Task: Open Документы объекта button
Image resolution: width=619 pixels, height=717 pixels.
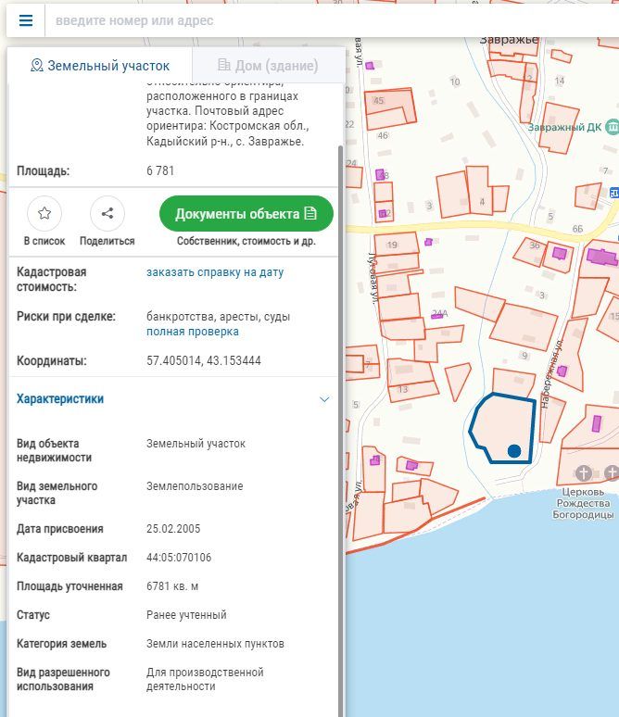Action: 246,214
